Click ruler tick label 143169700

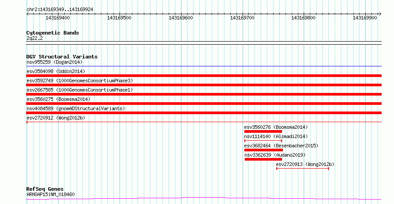coord(242,18)
